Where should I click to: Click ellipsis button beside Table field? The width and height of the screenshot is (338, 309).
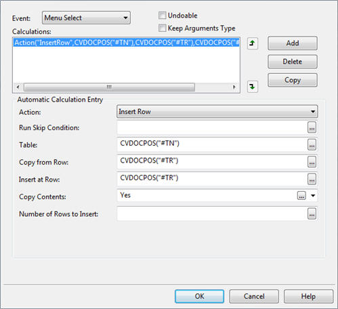coord(312,145)
